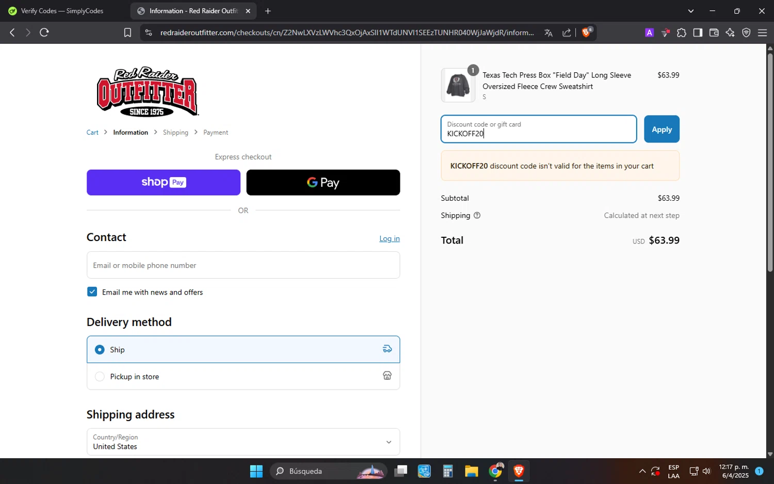Click the sweatshirt product thumbnail
774x484 pixels.
point(458,85)
